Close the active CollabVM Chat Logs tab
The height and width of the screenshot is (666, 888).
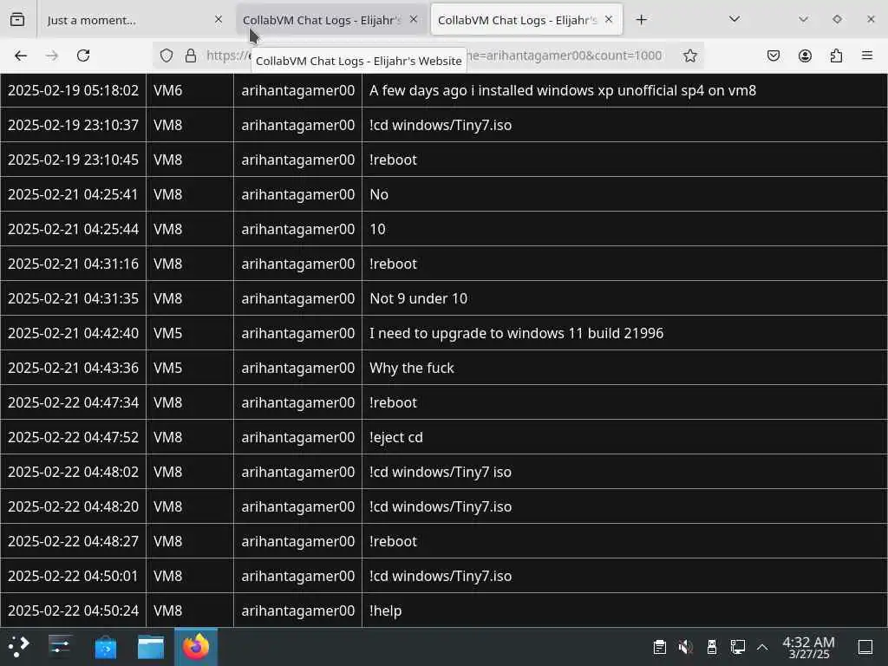coord(609,20)
